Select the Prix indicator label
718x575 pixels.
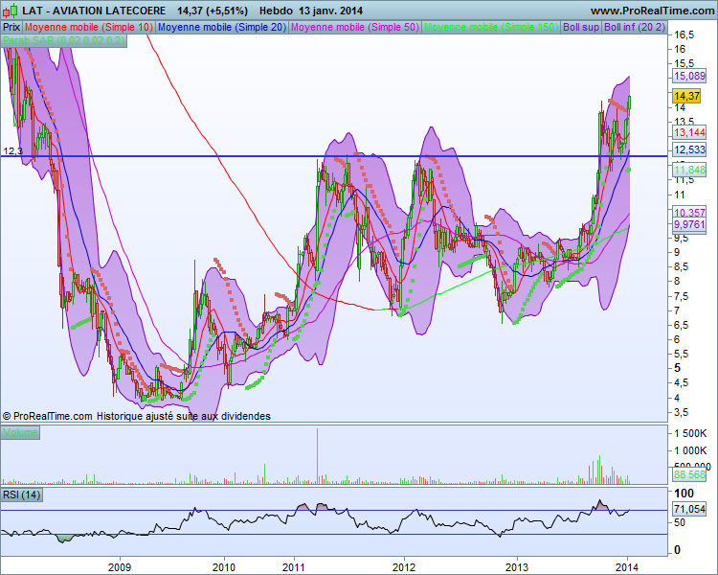[x=11, y=28]
